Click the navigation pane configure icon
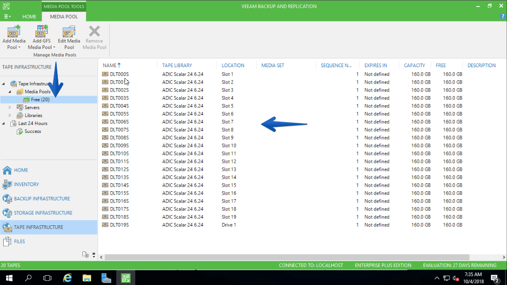This screenshot has width=507, height=285. coord(85,255)
